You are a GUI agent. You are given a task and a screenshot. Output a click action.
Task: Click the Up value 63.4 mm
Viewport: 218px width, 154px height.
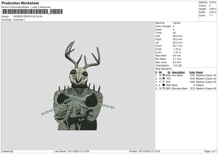(x=178, y=42)
